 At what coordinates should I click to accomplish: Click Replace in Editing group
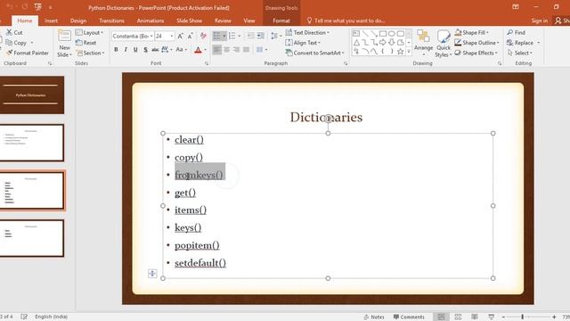pyautogui.click(x=520, y=43)
